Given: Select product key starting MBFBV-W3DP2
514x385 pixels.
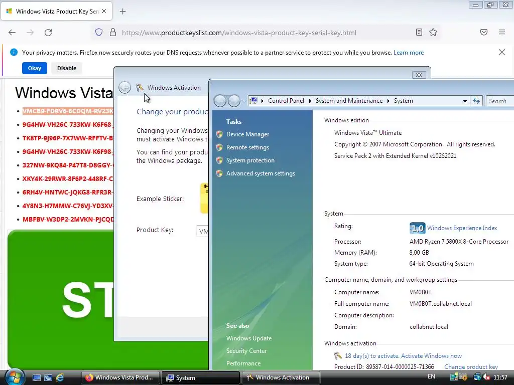Looking at the screenshot, I should [68, 220].
